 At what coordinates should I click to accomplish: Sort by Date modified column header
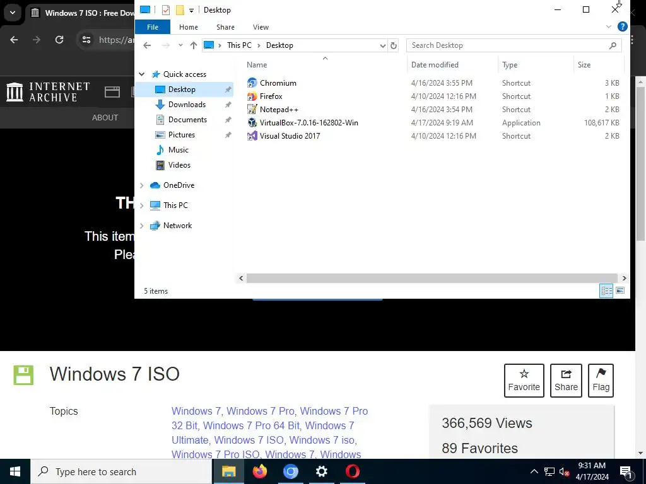435,65
